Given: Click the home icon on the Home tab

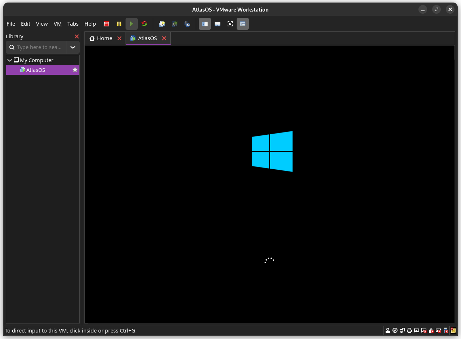Looking at the screenshot, I should (x=92, y=38).
